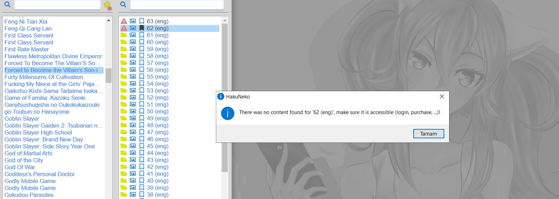This screenshot has height=199, width=559.
Task: Click the folder download icon for 55 (eng)
Action: coord(124,77)
